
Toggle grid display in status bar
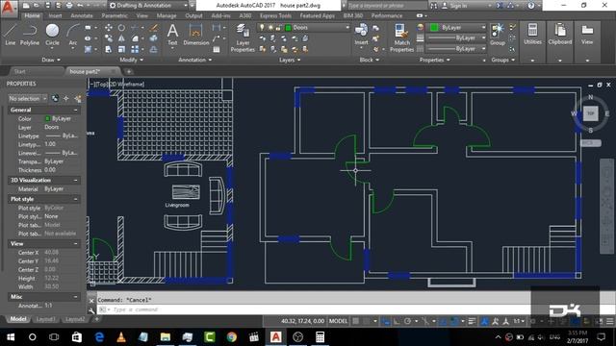click(x=356, y=321)
